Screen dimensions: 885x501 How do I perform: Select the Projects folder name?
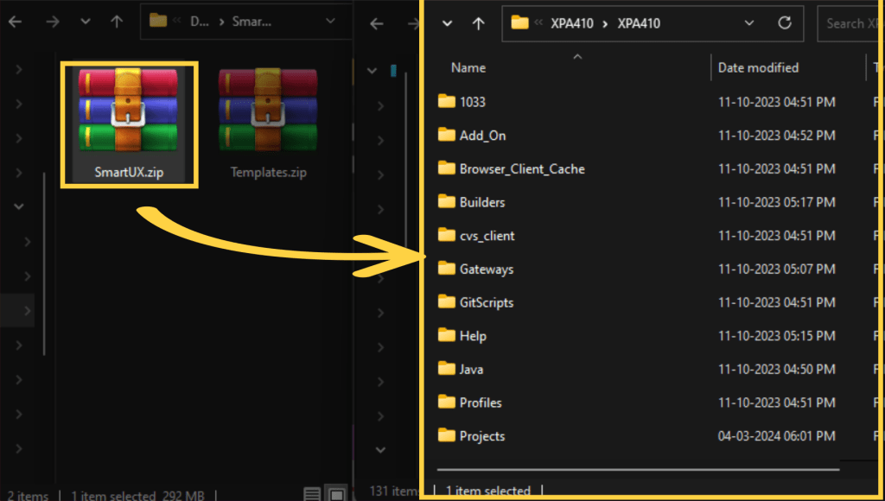pos(482,436)
